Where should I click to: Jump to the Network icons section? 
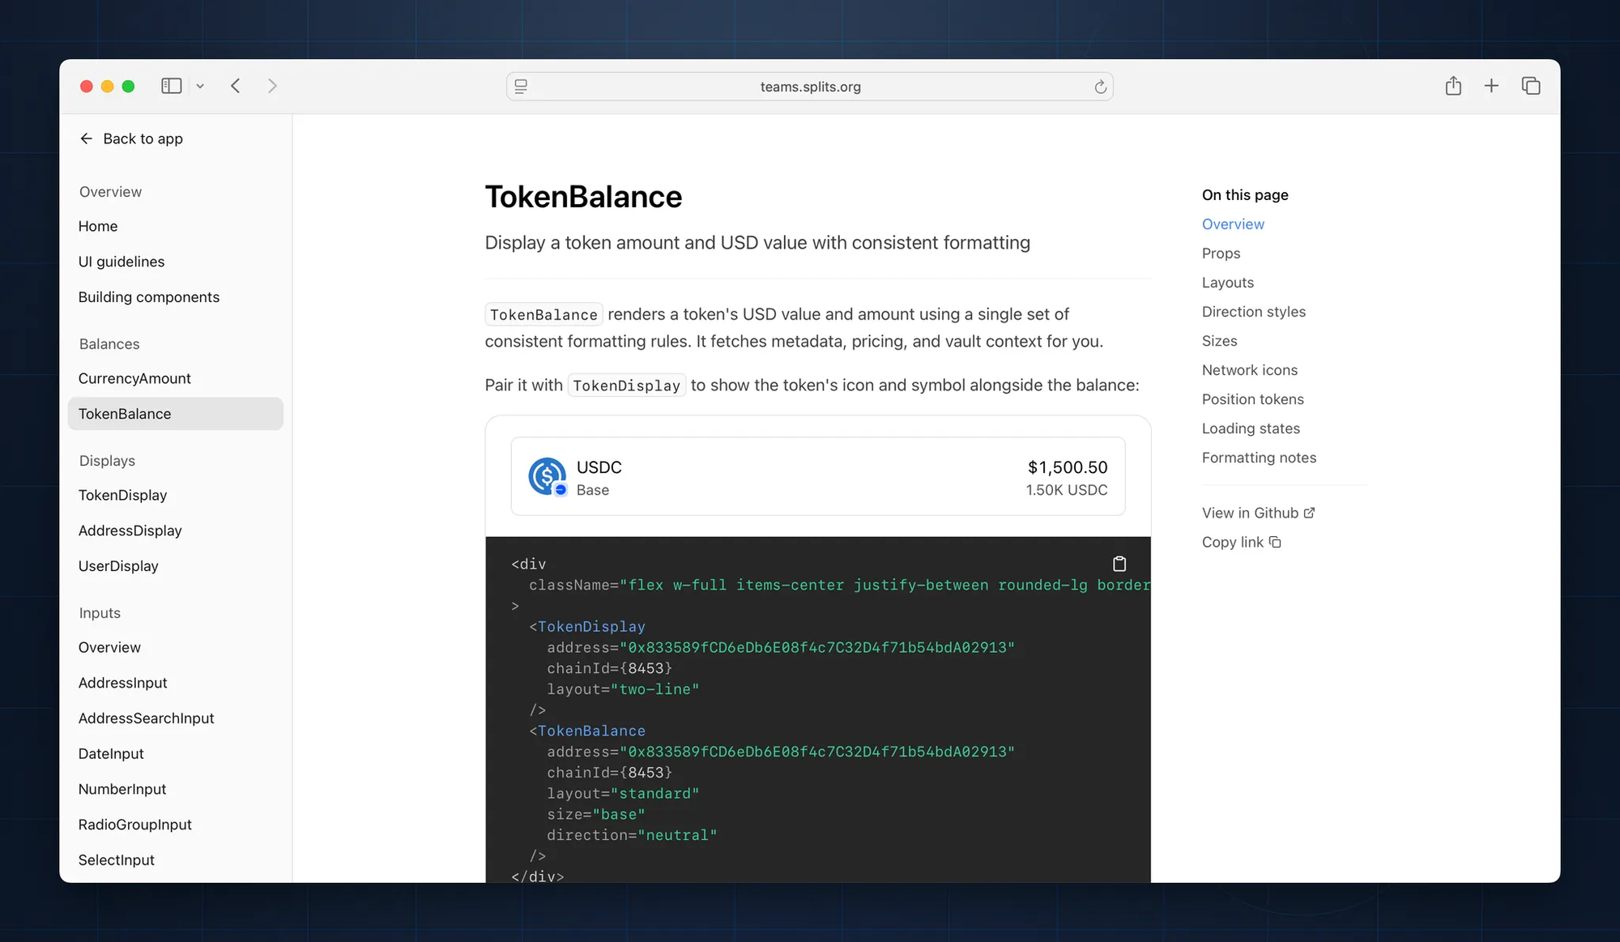(1249, 370)
